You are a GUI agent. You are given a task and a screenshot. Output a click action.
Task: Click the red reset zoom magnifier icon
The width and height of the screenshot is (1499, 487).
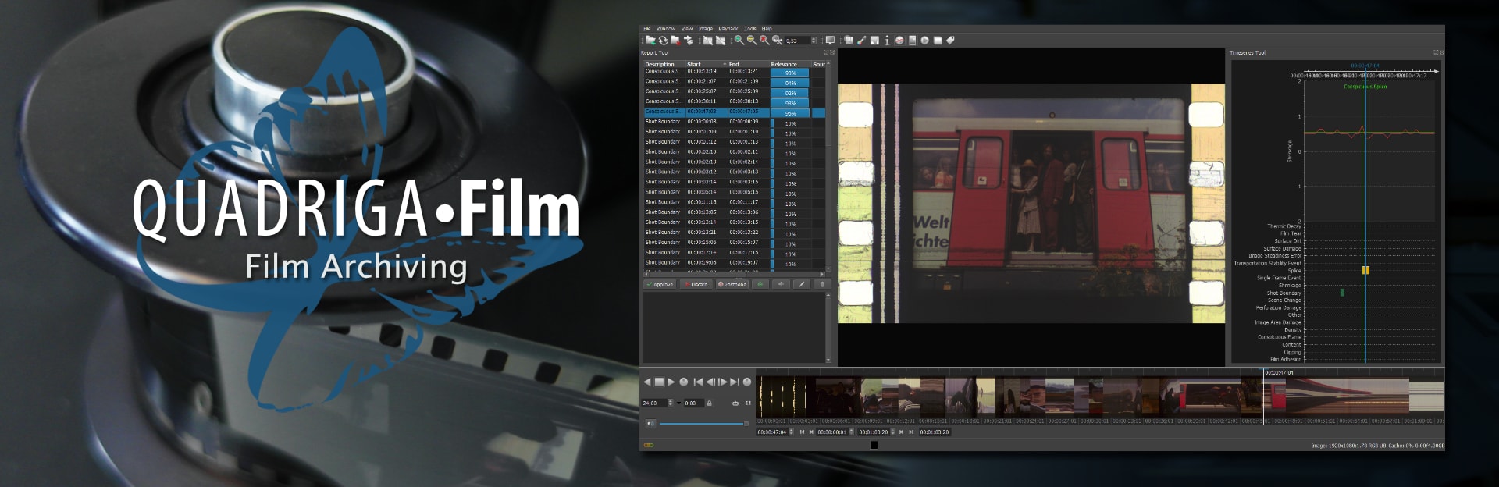[764, 41]
